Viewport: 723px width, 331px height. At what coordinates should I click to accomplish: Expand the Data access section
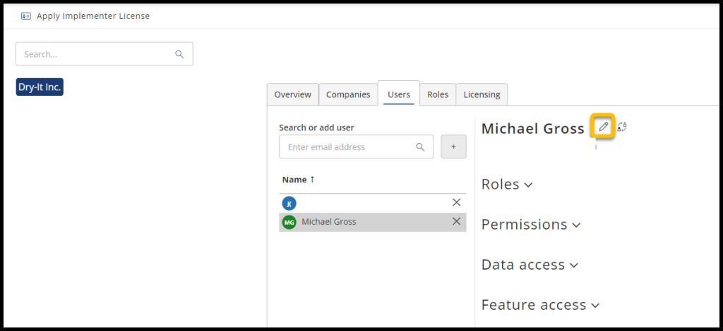530,265
